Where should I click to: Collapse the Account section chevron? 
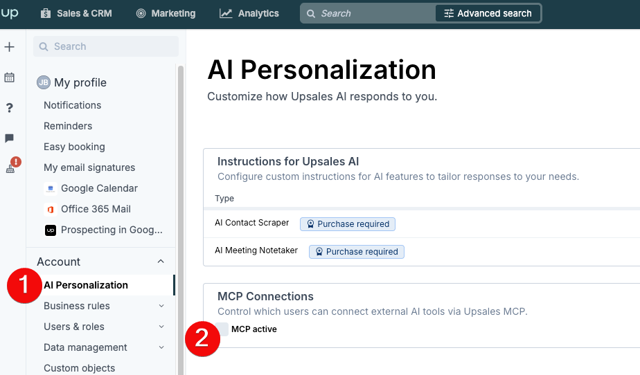(x=161, y=262)
